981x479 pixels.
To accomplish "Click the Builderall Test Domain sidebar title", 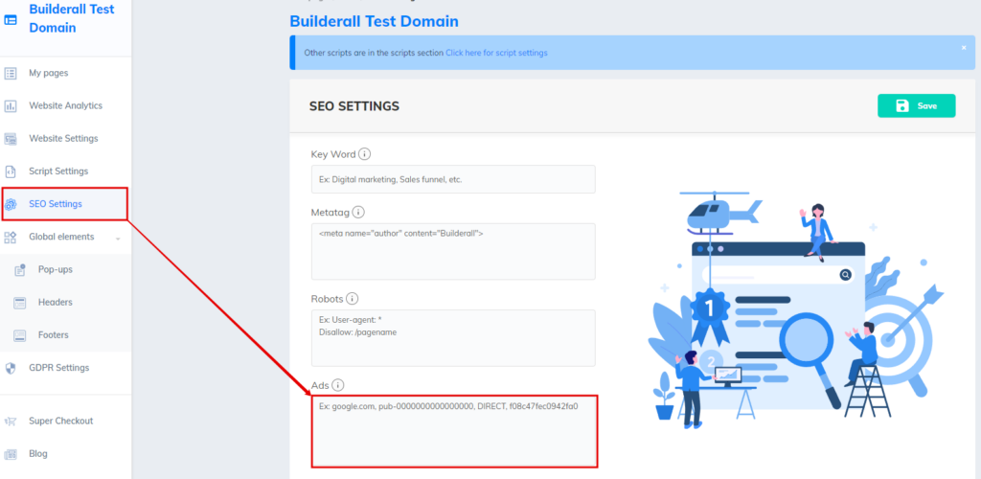I will tap(72, 19).
